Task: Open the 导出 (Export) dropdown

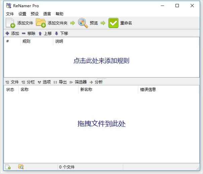Action: [x=60, y=82]
